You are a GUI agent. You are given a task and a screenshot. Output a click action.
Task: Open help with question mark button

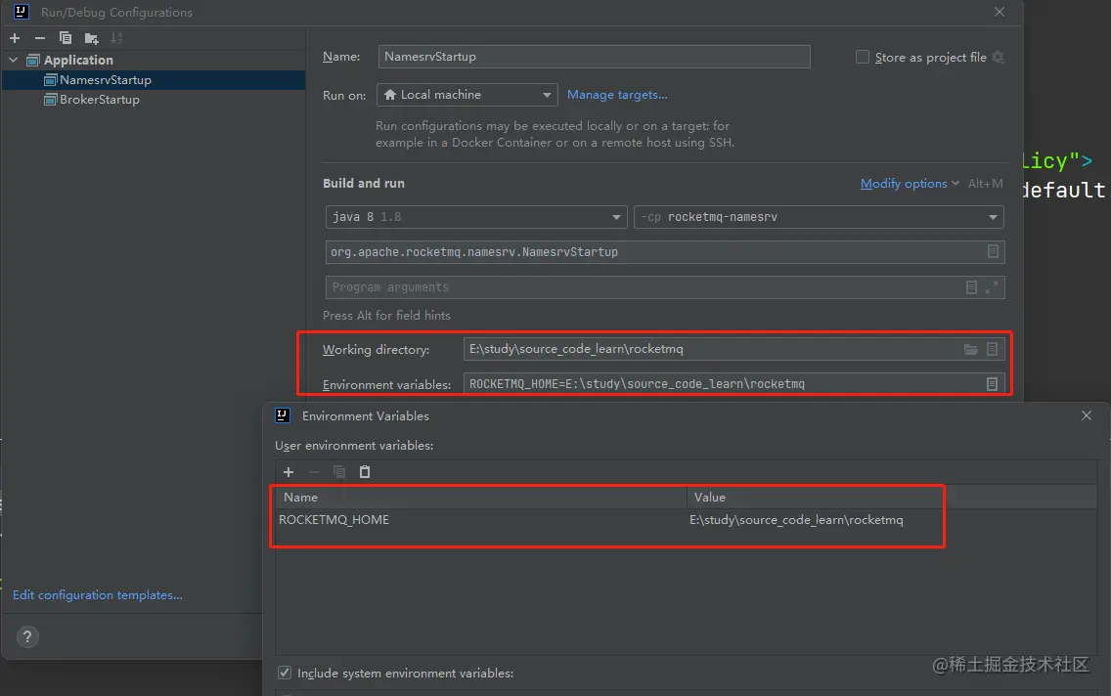[x=27, y=636]
